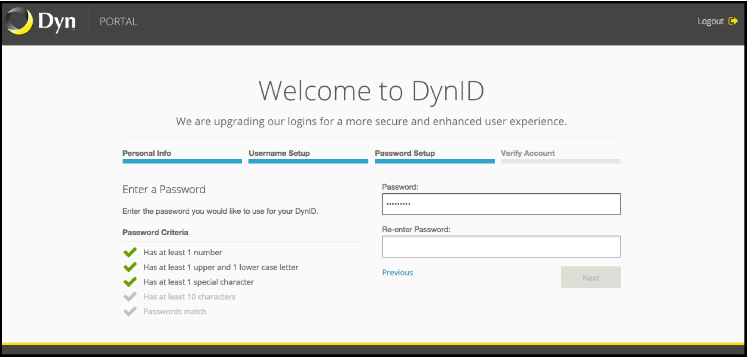
Task: Select the Password Setup step tab
Action: 435,156
